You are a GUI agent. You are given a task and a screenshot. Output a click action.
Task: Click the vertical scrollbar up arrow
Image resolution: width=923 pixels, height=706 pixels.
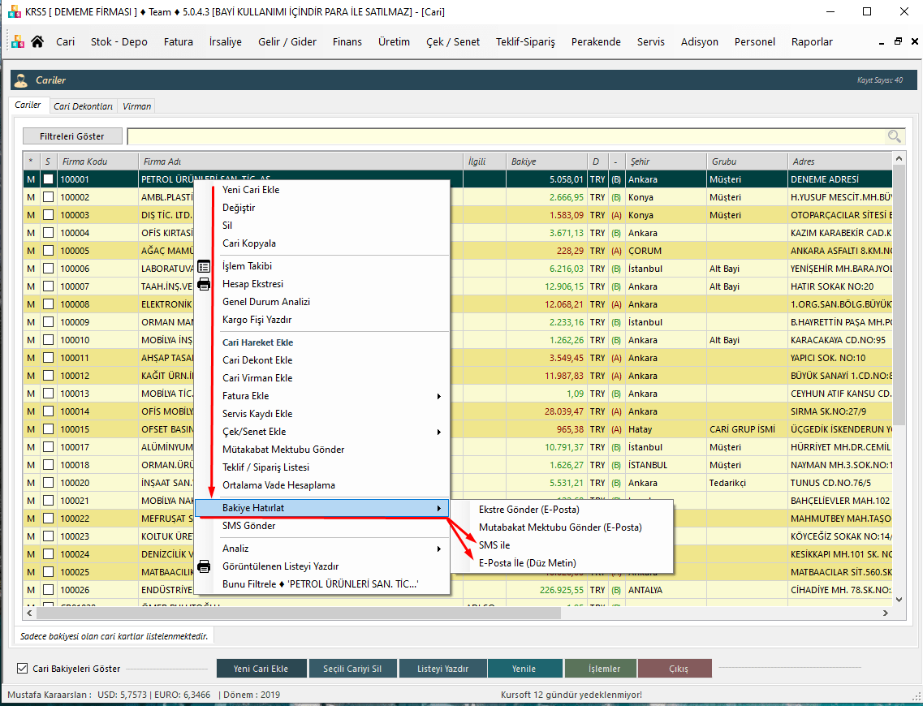(899, 158)
